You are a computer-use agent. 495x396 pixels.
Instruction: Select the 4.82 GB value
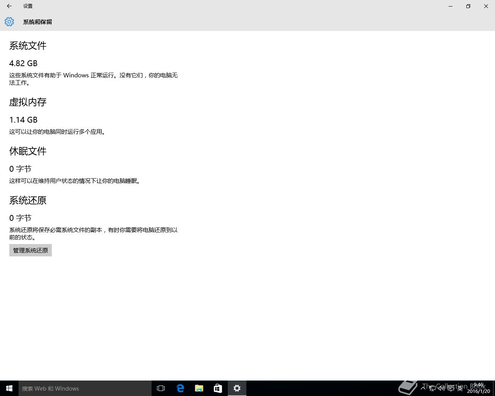click(x=23, y=63)
